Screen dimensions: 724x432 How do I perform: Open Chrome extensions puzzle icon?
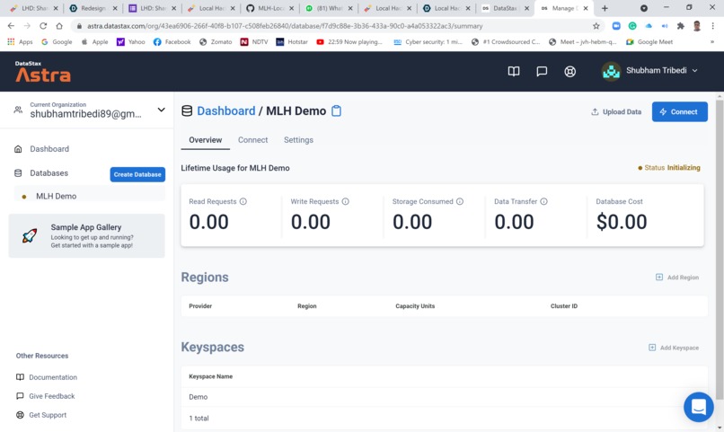(x=680, y=26)
